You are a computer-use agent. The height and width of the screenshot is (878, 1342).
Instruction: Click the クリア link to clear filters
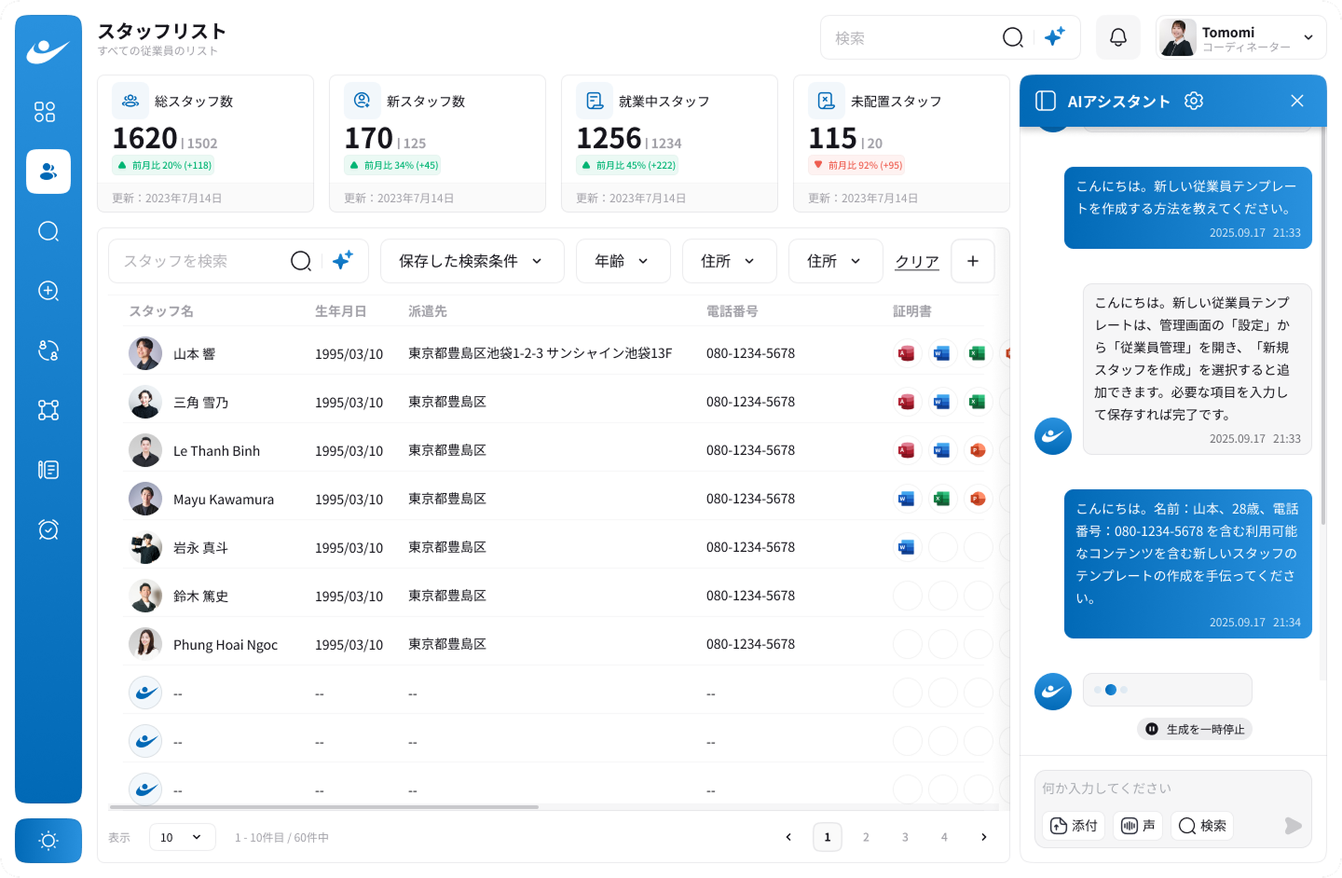coord(916,262)
